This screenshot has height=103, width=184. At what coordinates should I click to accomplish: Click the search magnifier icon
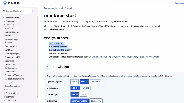[4, 11]
